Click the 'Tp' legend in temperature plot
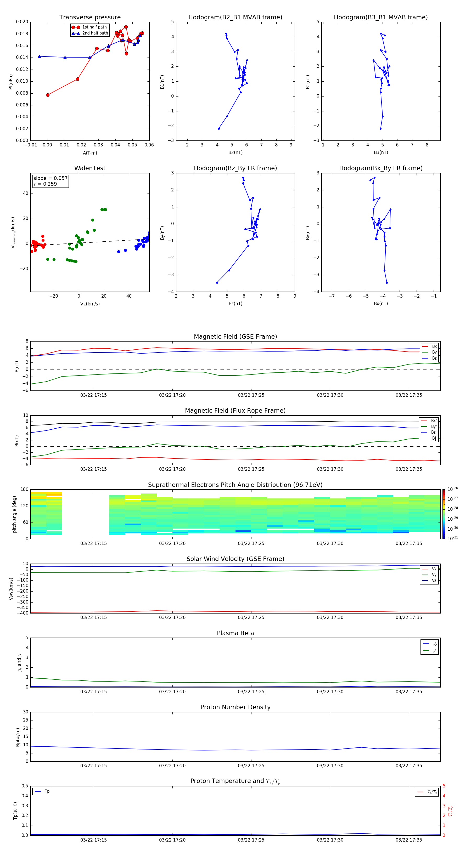Viewport: 471px width, 863px height. click(x=42, y=791)
